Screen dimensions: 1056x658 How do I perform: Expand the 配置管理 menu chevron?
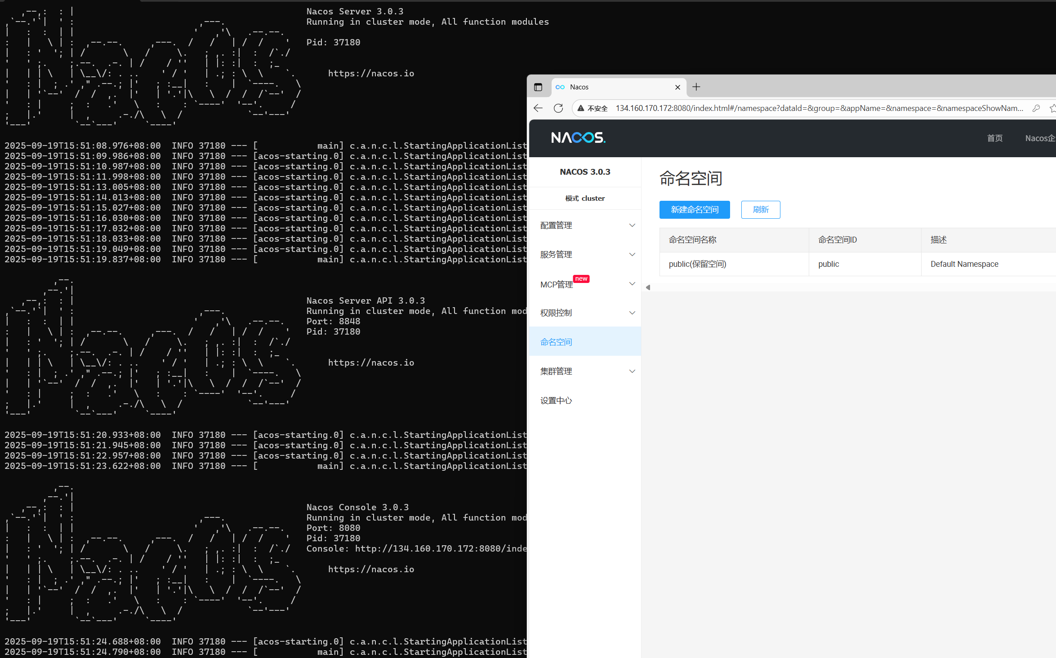pyautogui.click(x=632, y=225)
